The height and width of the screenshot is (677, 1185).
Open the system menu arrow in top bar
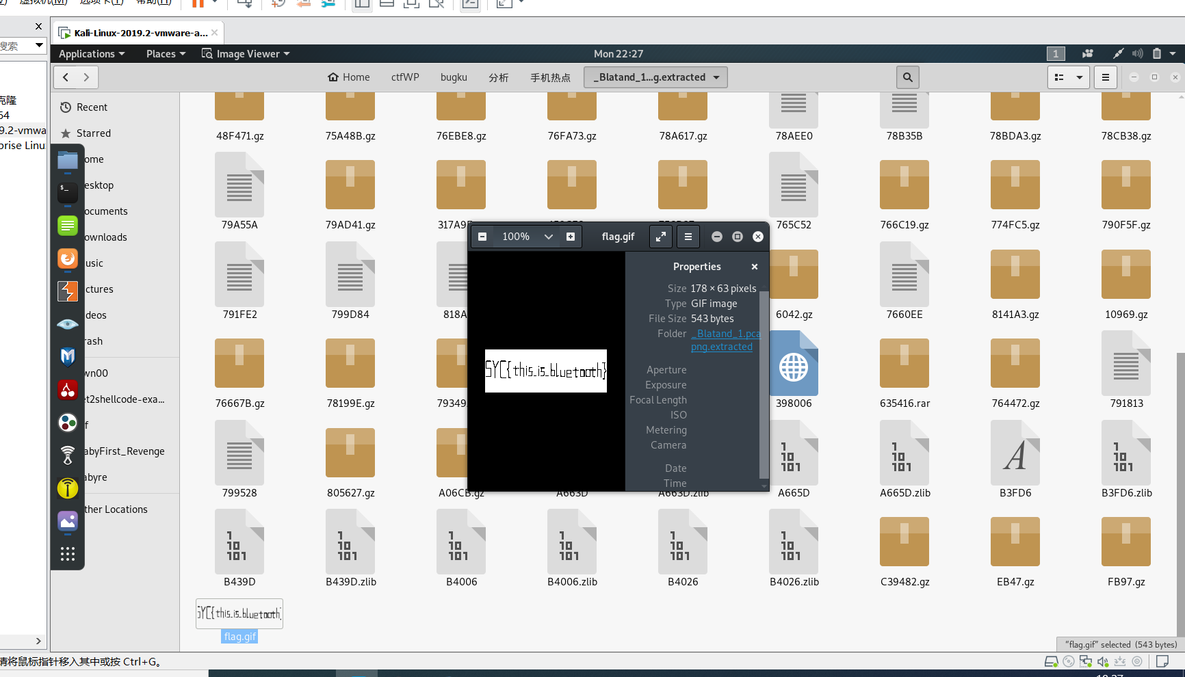pyautogui.click(x=1173, y=53)
